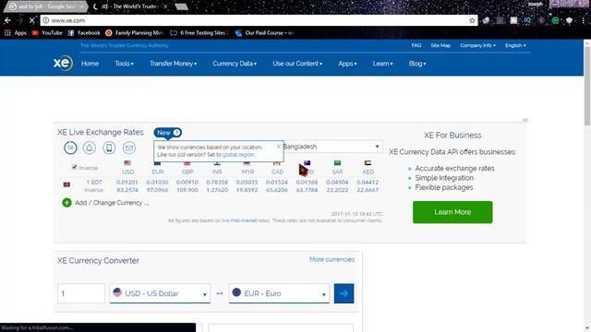Click the site info icon in address bar
This screenshot has width=591, height=332.
pyautogui.click(x=45, y=20)
